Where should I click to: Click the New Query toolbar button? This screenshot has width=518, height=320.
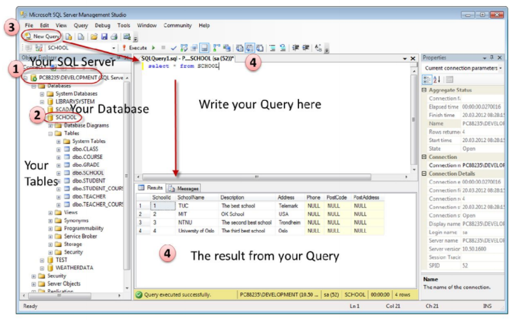pos(42,36)
